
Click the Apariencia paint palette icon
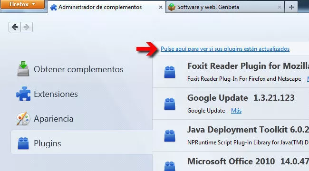pyautogui.click(x=23, y=119)
